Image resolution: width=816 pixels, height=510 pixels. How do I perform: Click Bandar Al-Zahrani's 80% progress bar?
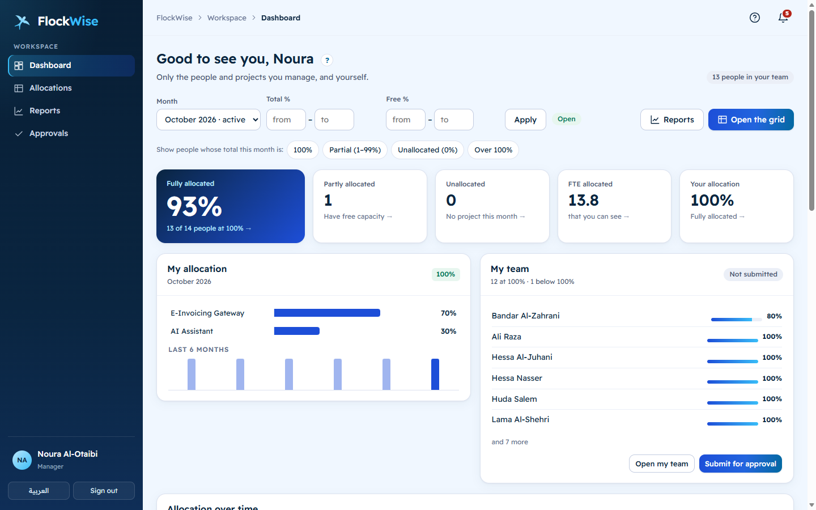pyautogui.click(x=737, y=320)
